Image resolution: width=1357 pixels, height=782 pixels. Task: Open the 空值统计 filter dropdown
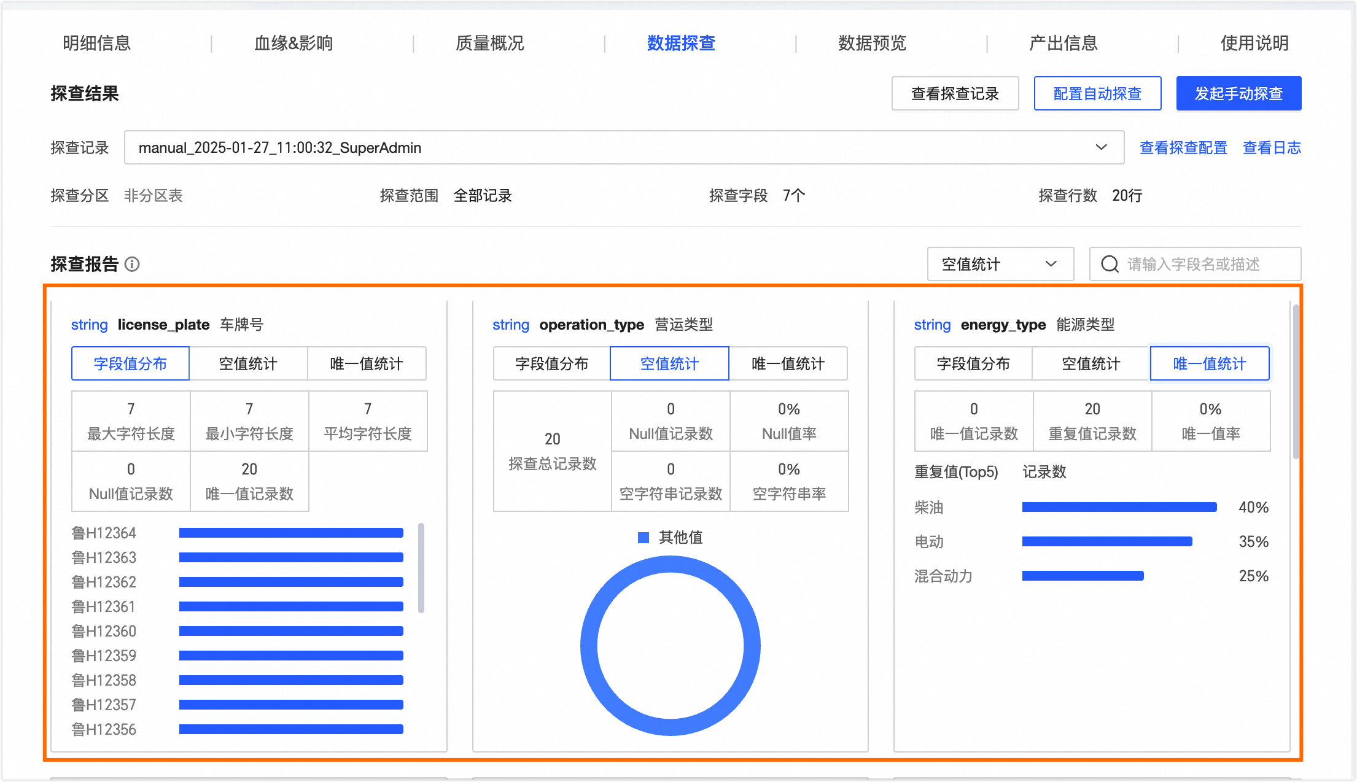point(1000,264)
